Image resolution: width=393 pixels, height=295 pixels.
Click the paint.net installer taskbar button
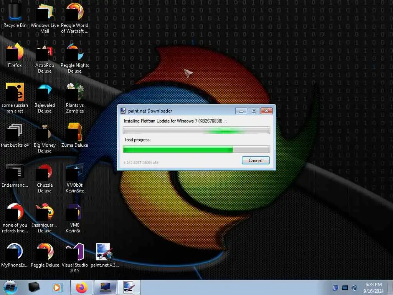click(129, 287)
